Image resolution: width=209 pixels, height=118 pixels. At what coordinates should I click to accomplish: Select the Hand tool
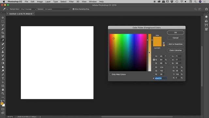pyautogui.click(x=3, y=89)
